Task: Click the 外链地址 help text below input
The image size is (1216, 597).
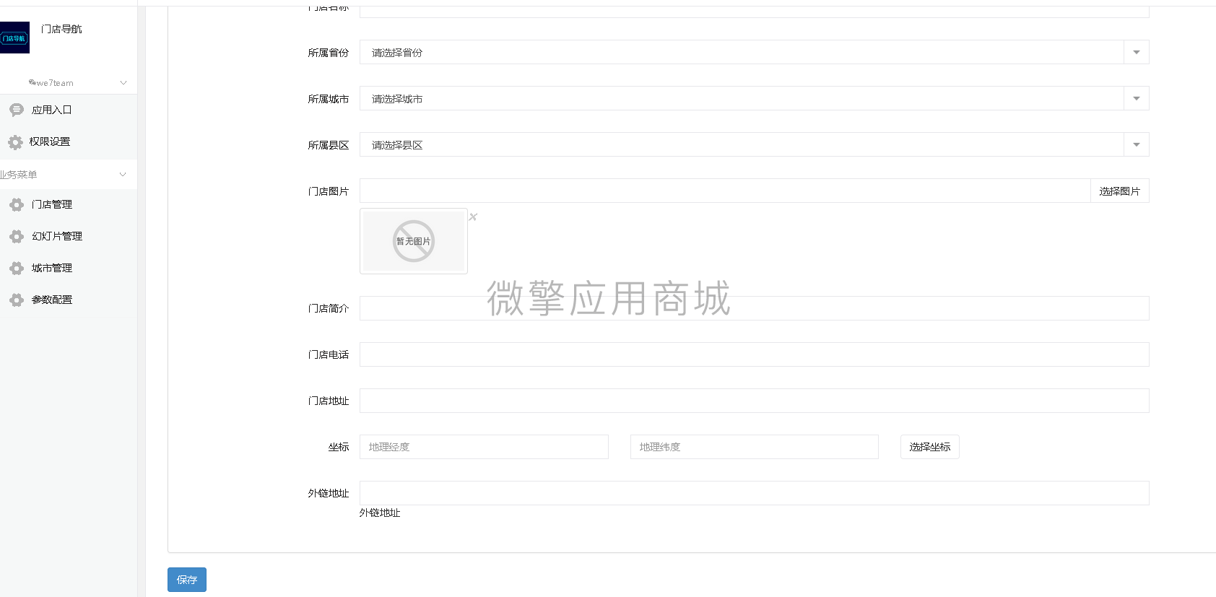Action: (380, 513)
